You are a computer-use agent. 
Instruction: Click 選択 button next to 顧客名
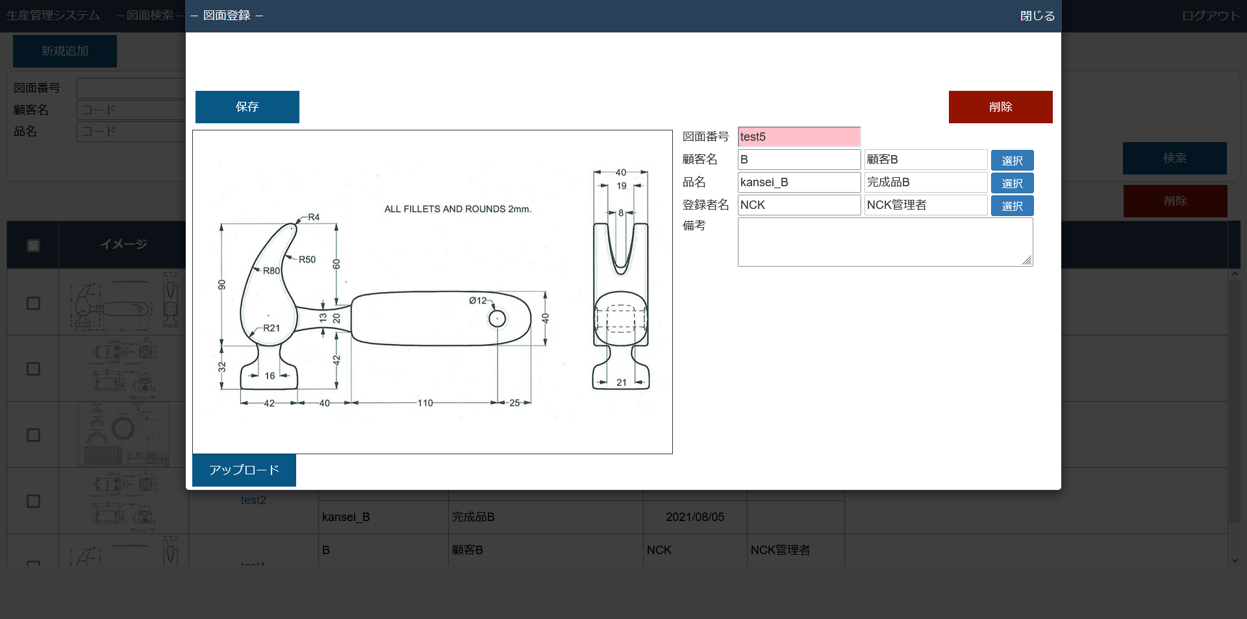(x=1012, y=160)
